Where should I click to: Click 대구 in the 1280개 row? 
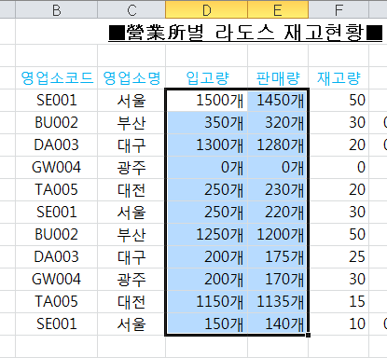(131, 145)
